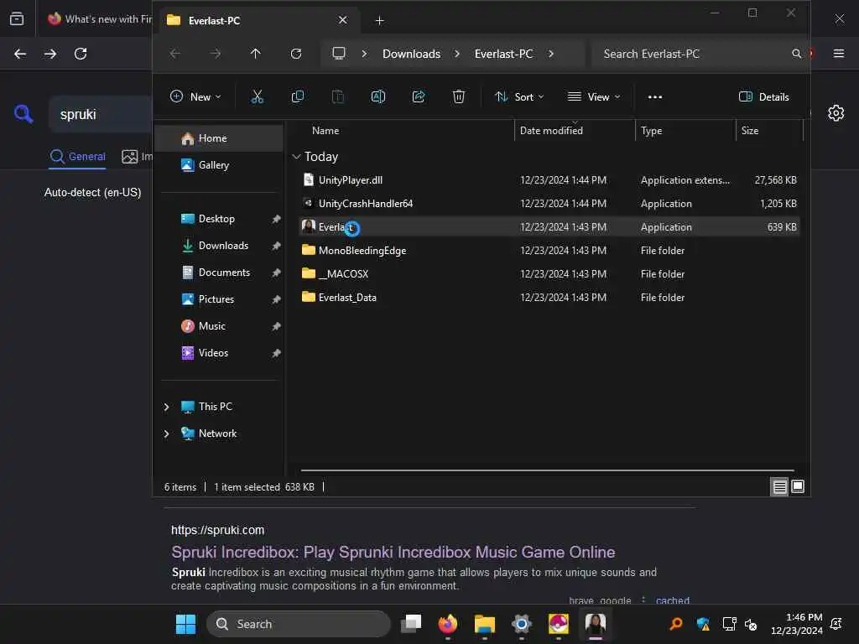Click the Firefox icon in the taskbar
859x644 pixels.
[x=448, y=624]
